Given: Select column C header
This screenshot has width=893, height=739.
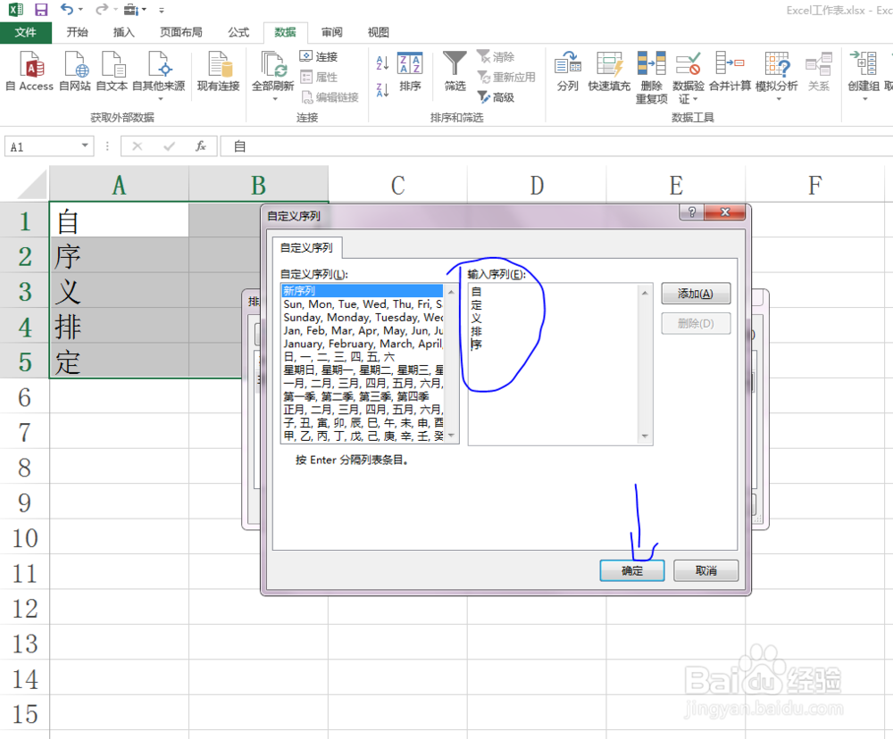Looking at the screenshot, I should (397, 185).
